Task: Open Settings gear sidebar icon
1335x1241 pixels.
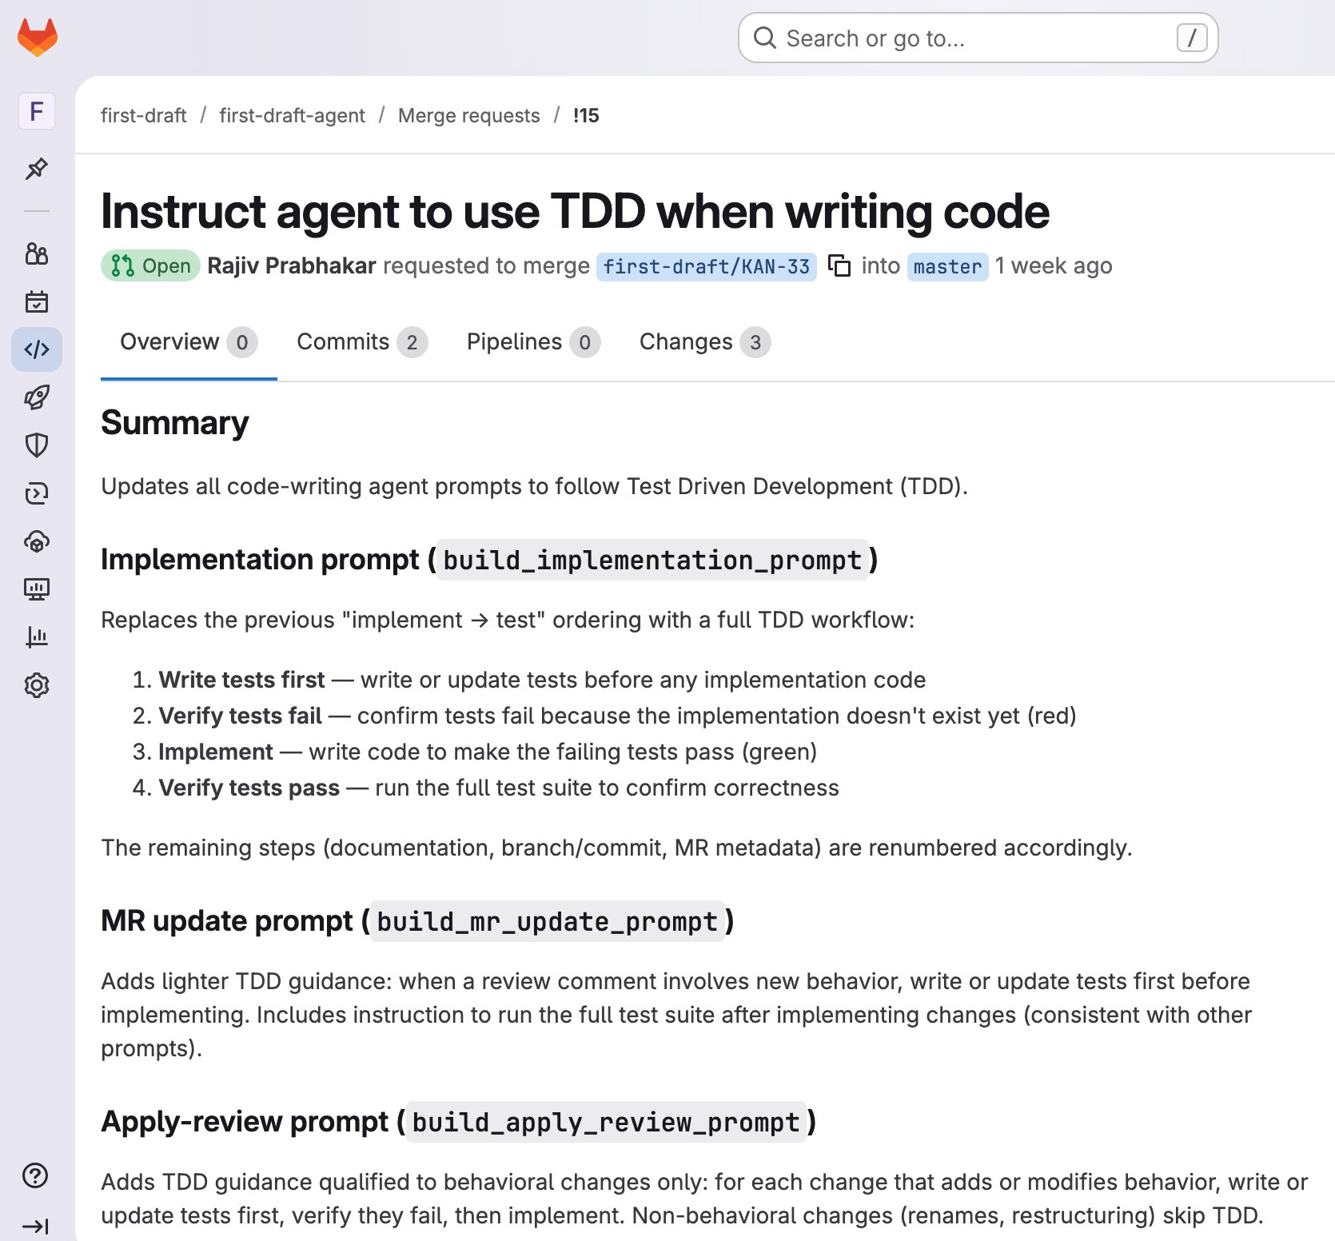Action: 37,685
